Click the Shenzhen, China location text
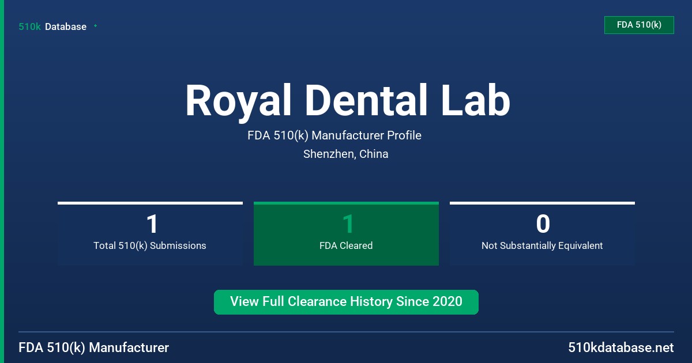This screenshot has height=363, width=692. click(x=346, y=154)
